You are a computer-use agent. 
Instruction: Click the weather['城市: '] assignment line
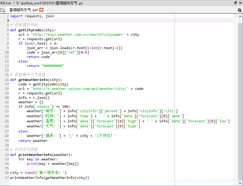(102, 111)
